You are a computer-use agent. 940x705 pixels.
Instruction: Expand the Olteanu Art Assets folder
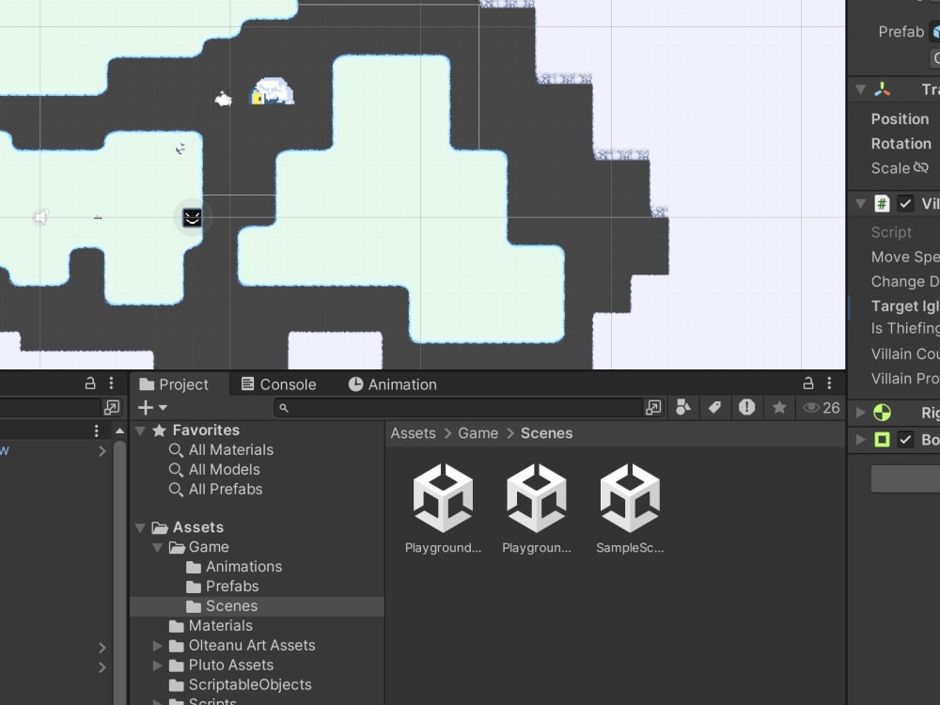tap(158, 646)
